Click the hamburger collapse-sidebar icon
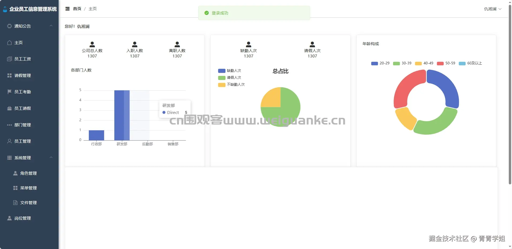The image size is (512, 249). (67, 9)
